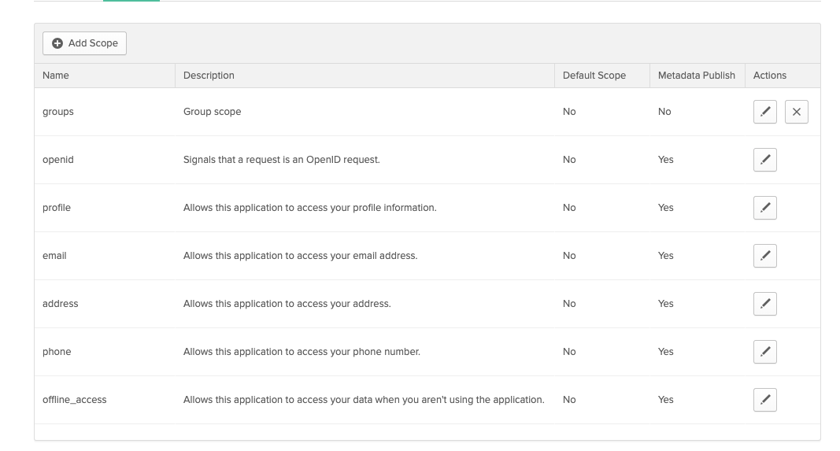Select the Name column header
This screenshot has width=840, height=451.
click(x=56, y=76)
